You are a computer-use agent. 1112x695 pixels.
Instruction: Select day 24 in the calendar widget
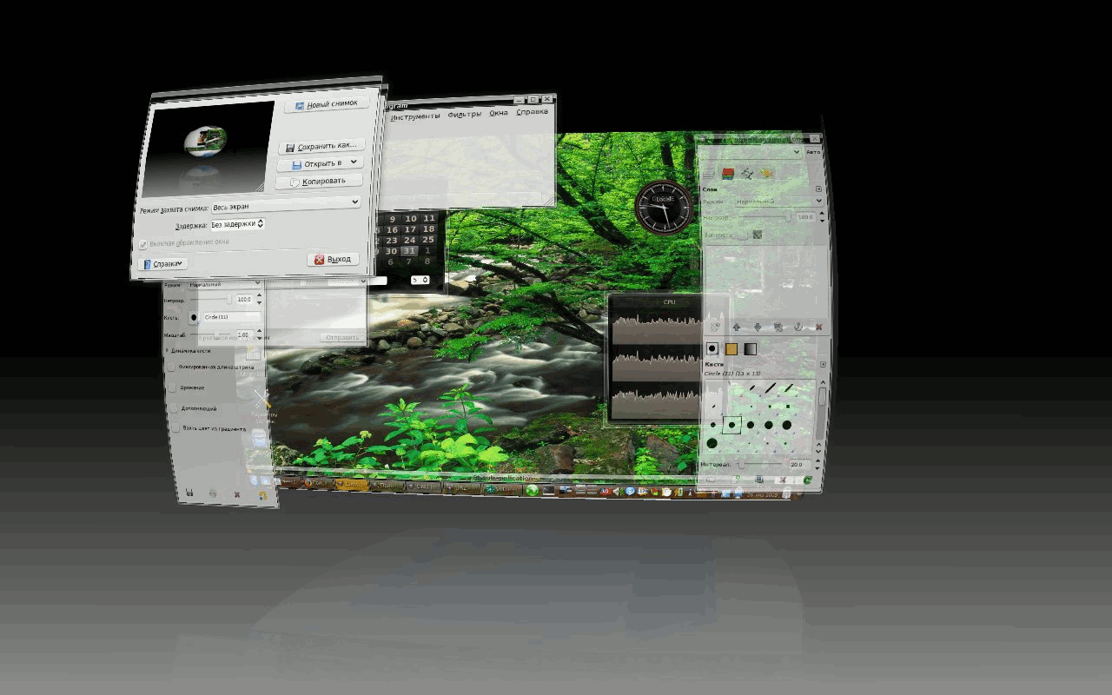410,240
